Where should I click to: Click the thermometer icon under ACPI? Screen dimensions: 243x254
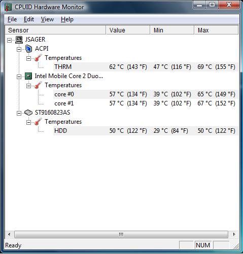38,58
